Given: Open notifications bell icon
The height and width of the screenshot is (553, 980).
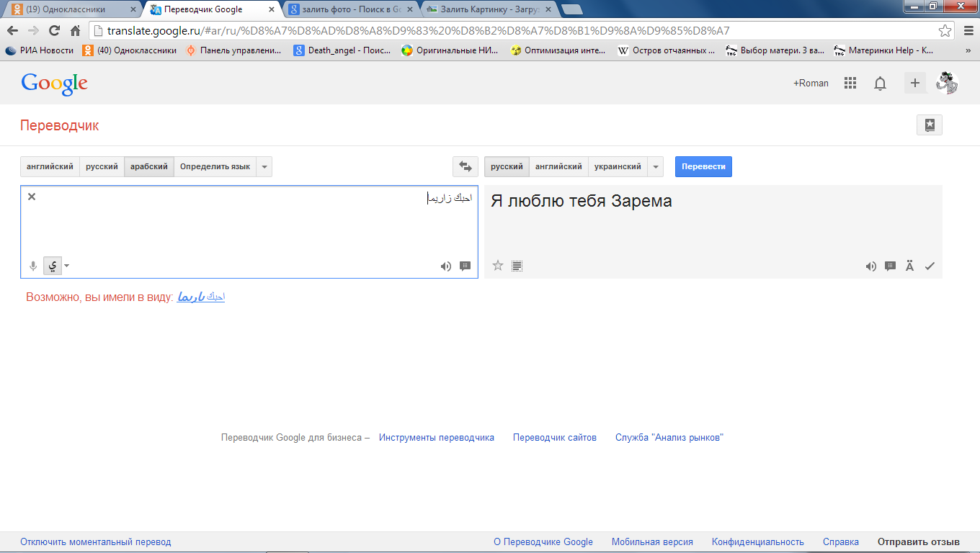Looking at the screenshot, I should pos(880,84).
